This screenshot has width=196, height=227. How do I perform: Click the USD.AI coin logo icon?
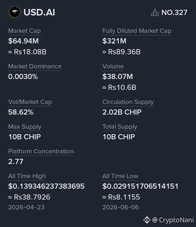(15, 12)
